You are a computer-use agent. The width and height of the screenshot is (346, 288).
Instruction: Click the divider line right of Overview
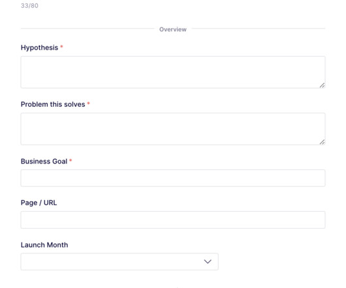coord(259,29)
